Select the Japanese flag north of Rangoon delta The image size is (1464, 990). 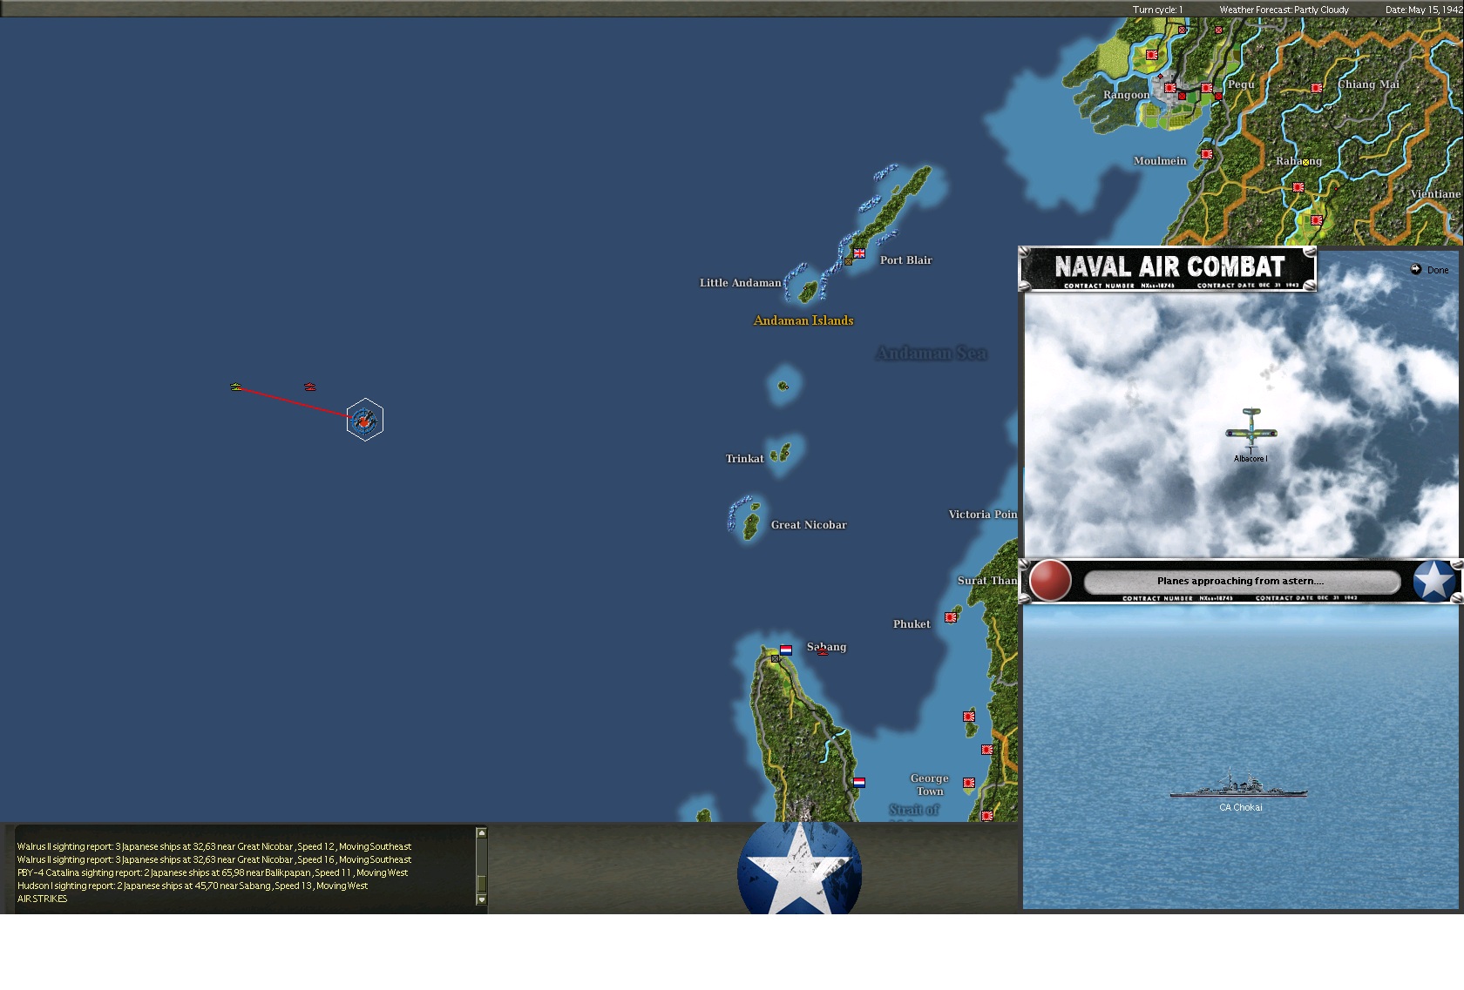(x=1152, y=55)
